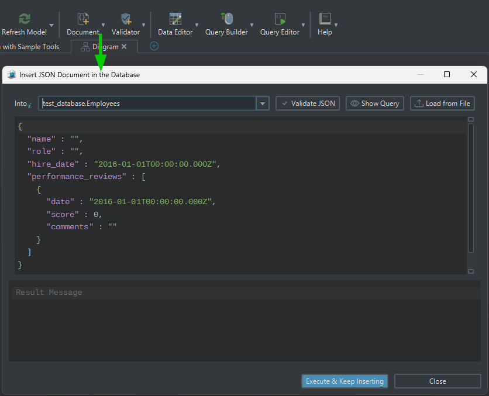
Task: Click the Result Message area
Action: pyautogui.click(x=245, y=321)
